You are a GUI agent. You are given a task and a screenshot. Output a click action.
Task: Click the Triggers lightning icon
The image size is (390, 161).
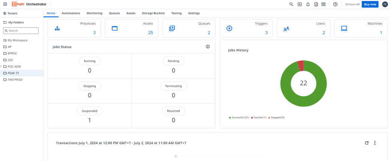click(229, 28)
